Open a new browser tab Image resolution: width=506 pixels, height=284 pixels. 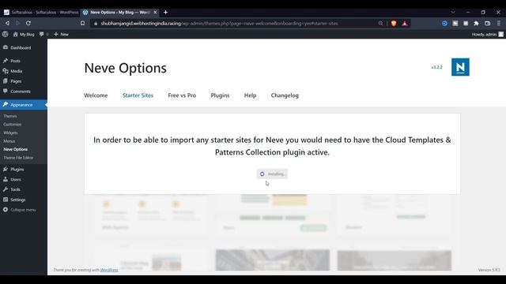(x=165, y=13)
